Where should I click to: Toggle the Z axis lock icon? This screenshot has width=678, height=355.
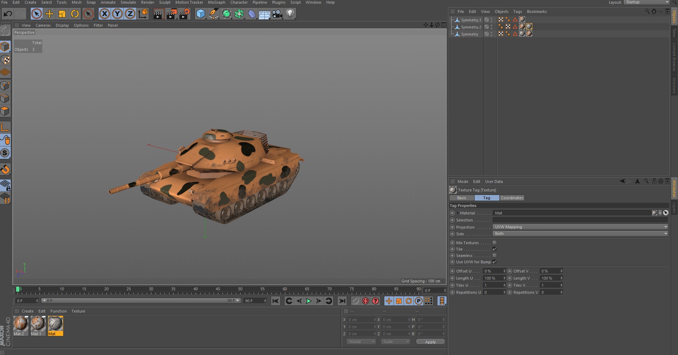130,14
